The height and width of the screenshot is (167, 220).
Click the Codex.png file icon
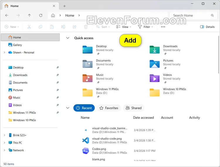[x=86, y=151]
